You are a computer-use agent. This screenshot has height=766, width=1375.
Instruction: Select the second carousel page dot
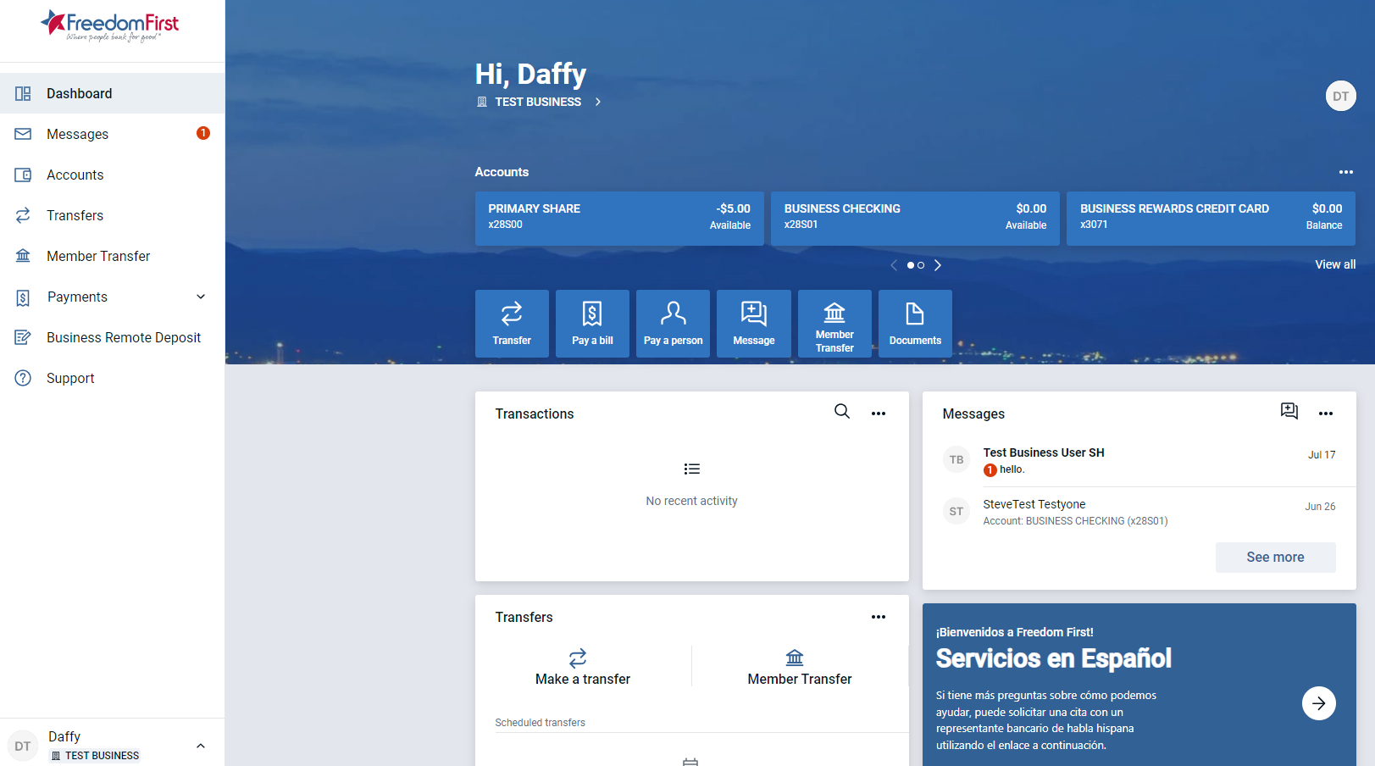click(x=921, y=265)
